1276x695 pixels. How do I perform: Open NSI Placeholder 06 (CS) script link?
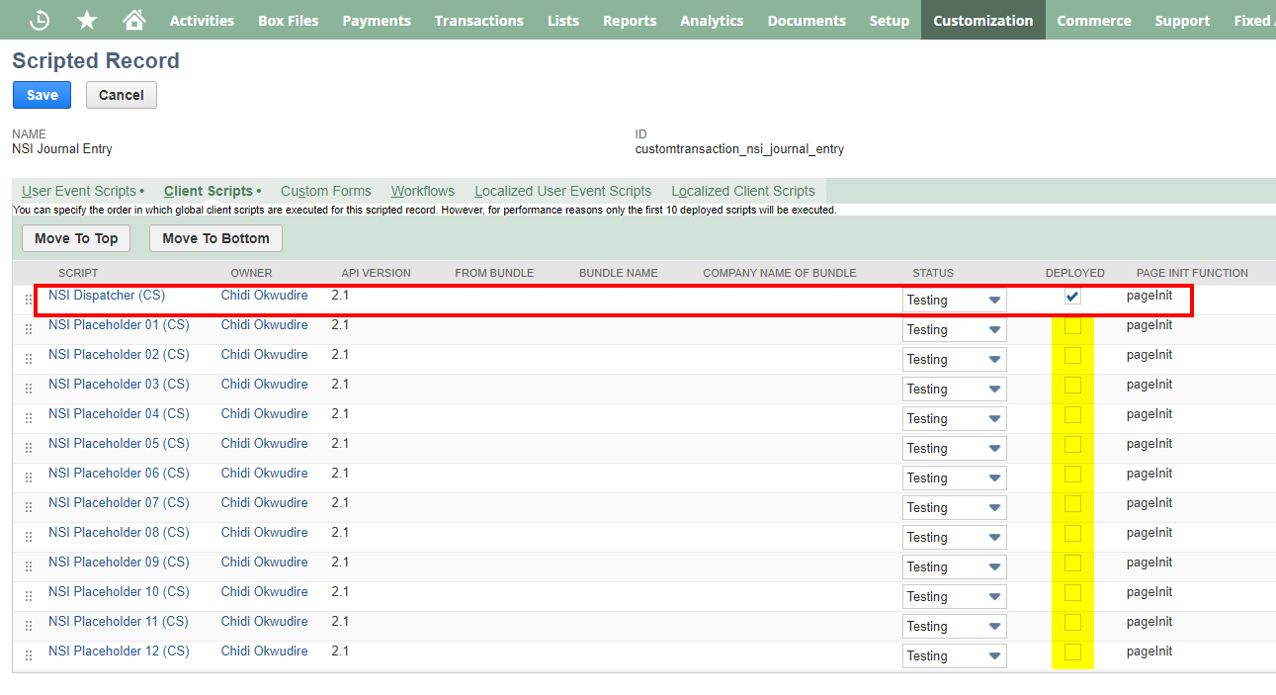click(119, 473)
